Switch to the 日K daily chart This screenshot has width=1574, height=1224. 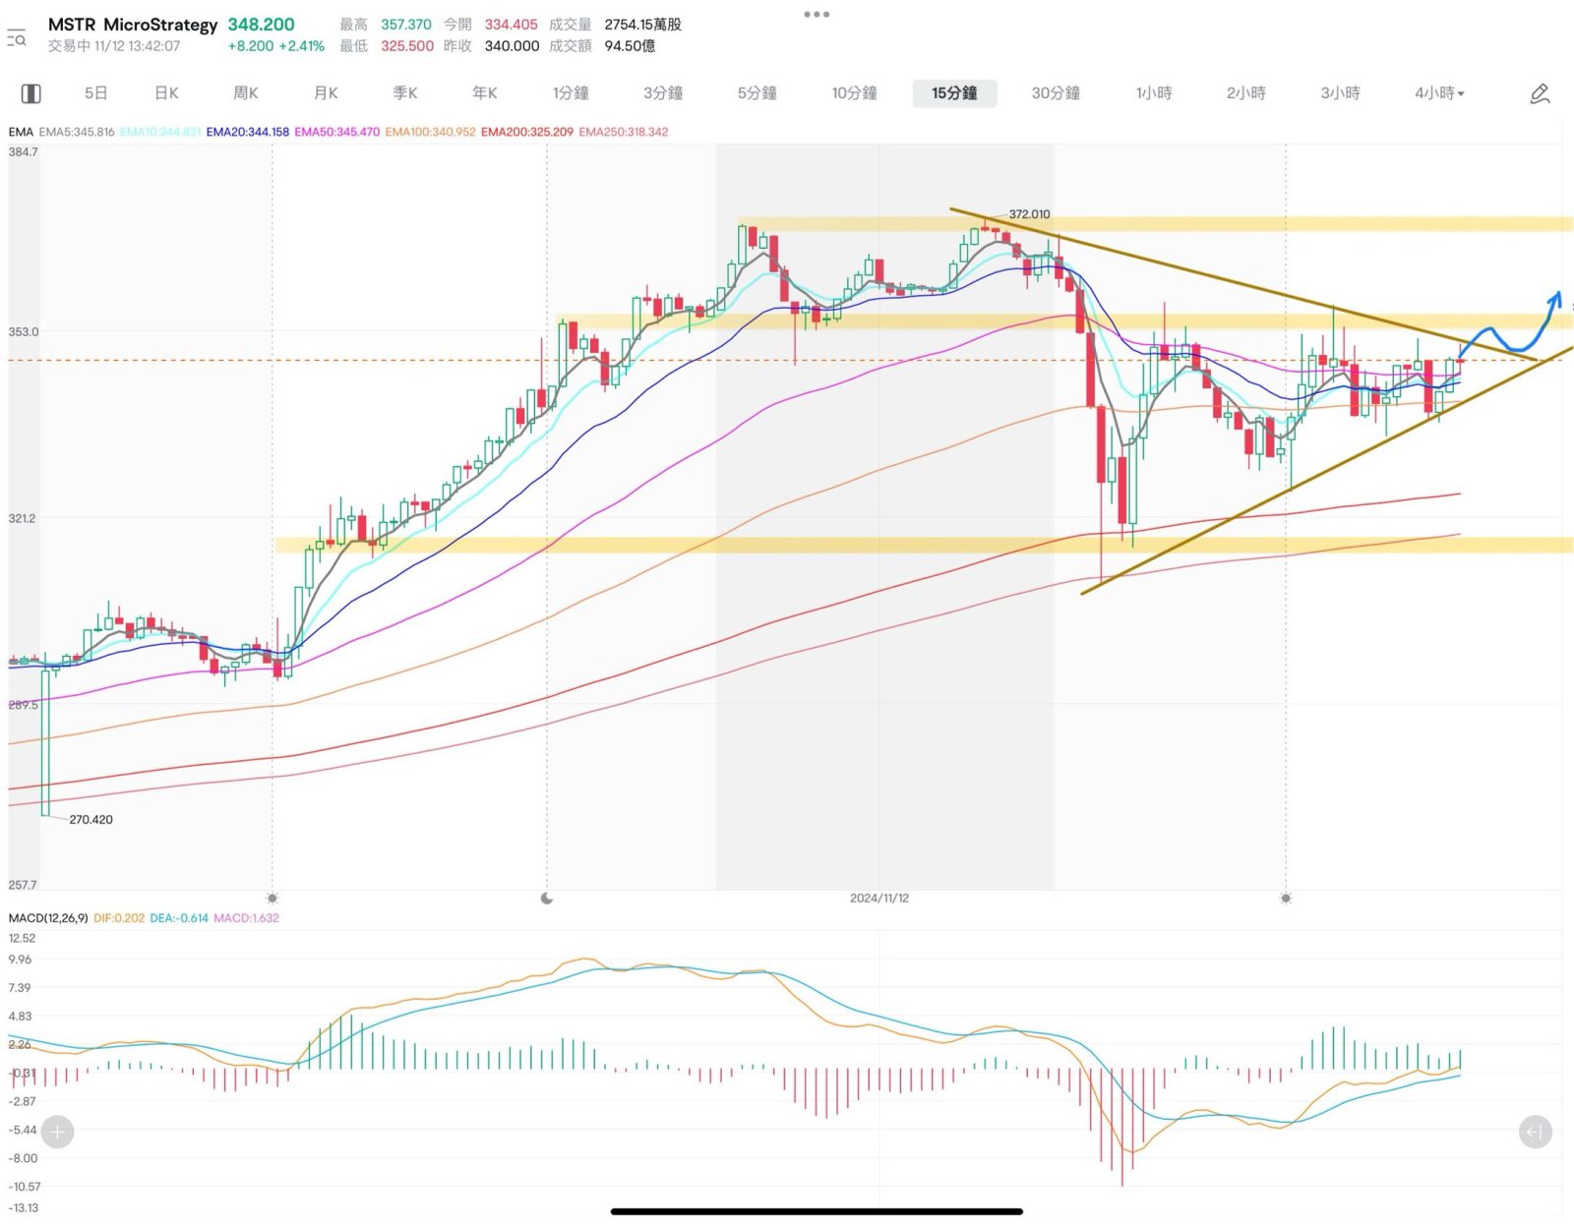click(166, 93)
